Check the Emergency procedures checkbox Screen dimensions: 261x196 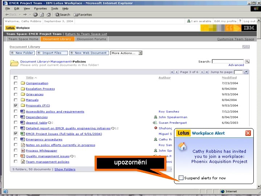point(16,139)
